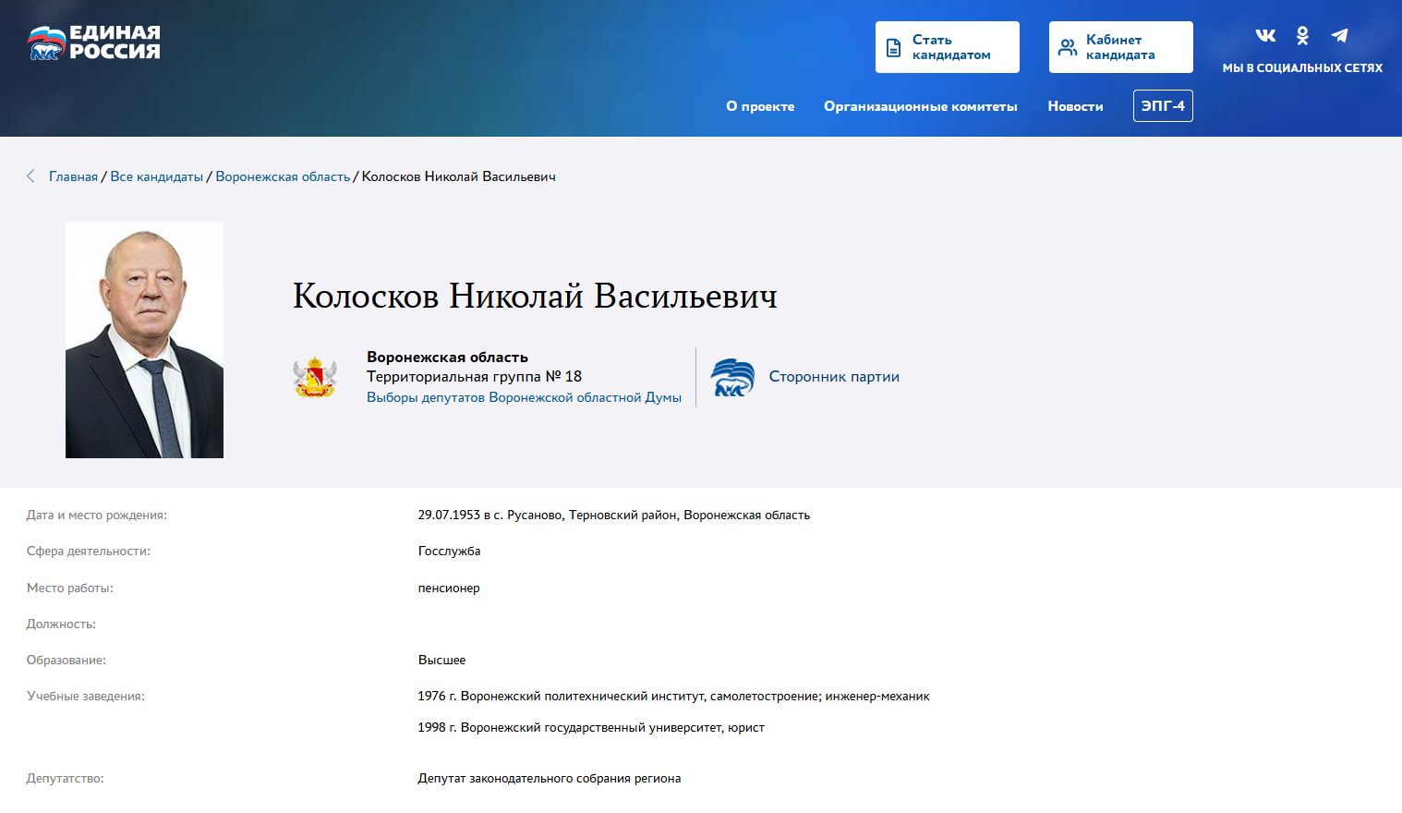The image size is (1402, 813).
Task: Open the Odnoklassniki social icon
Action: coord(1302,36)
